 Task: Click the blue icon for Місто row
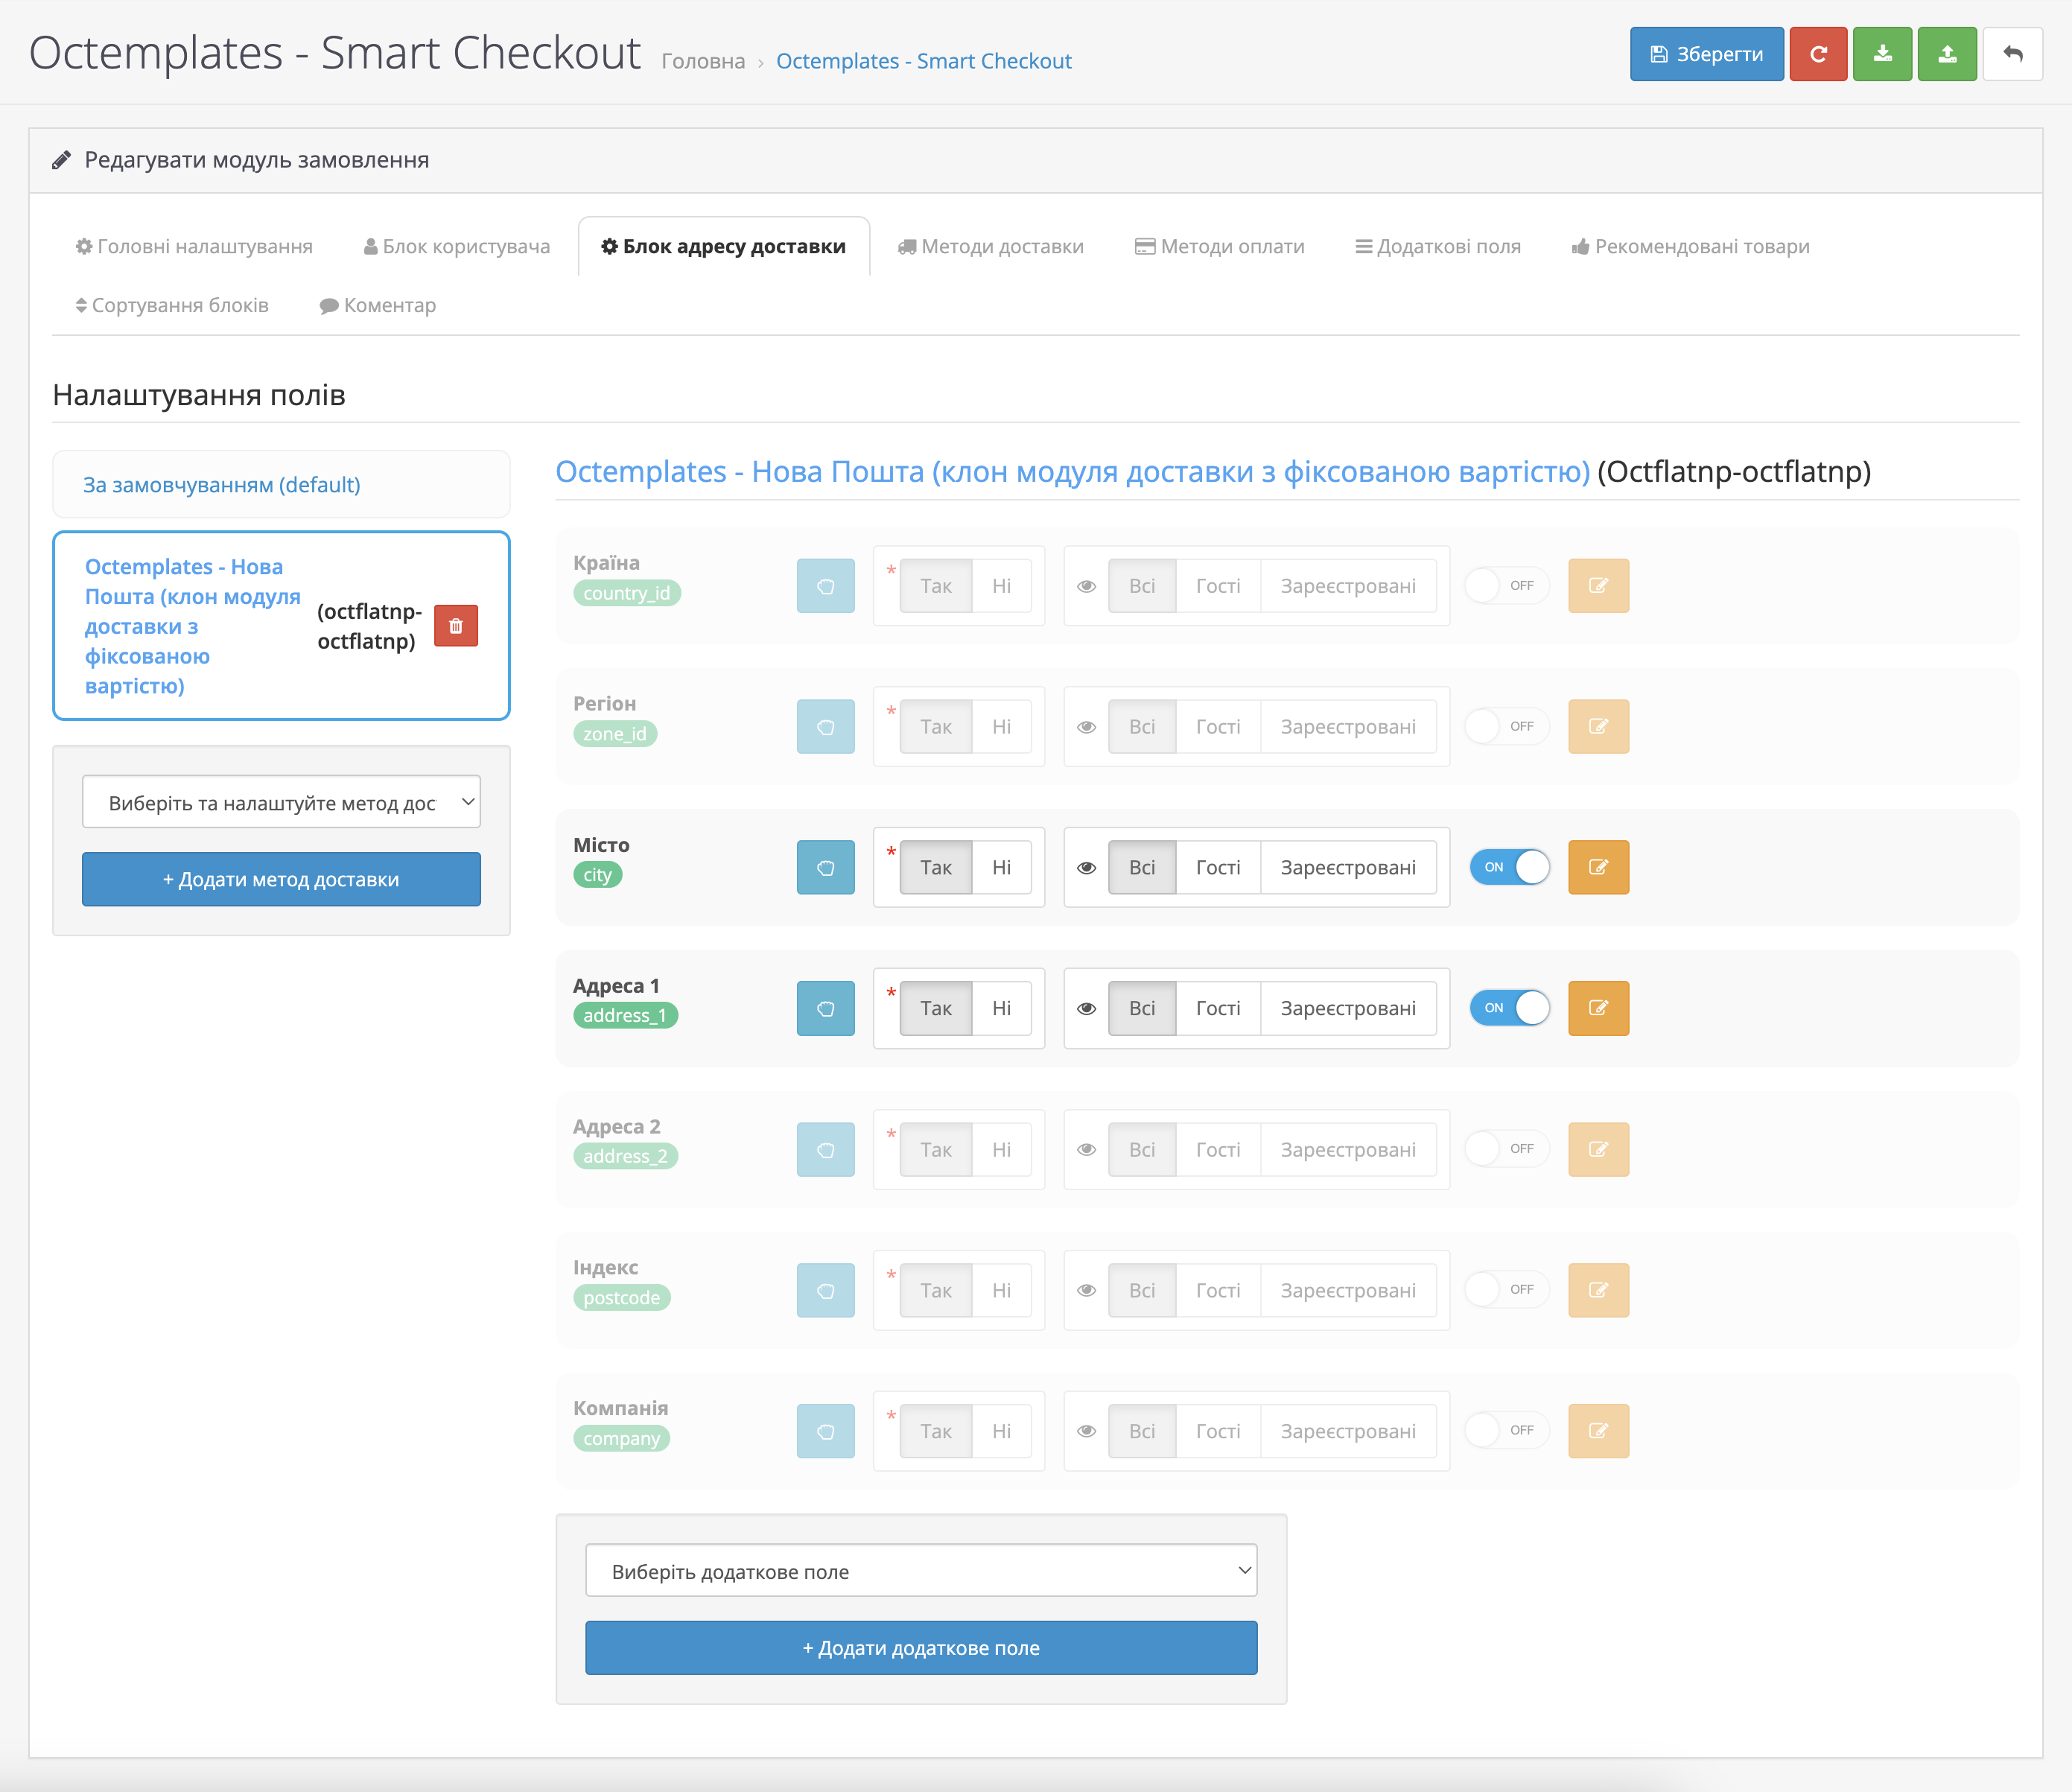825,867
